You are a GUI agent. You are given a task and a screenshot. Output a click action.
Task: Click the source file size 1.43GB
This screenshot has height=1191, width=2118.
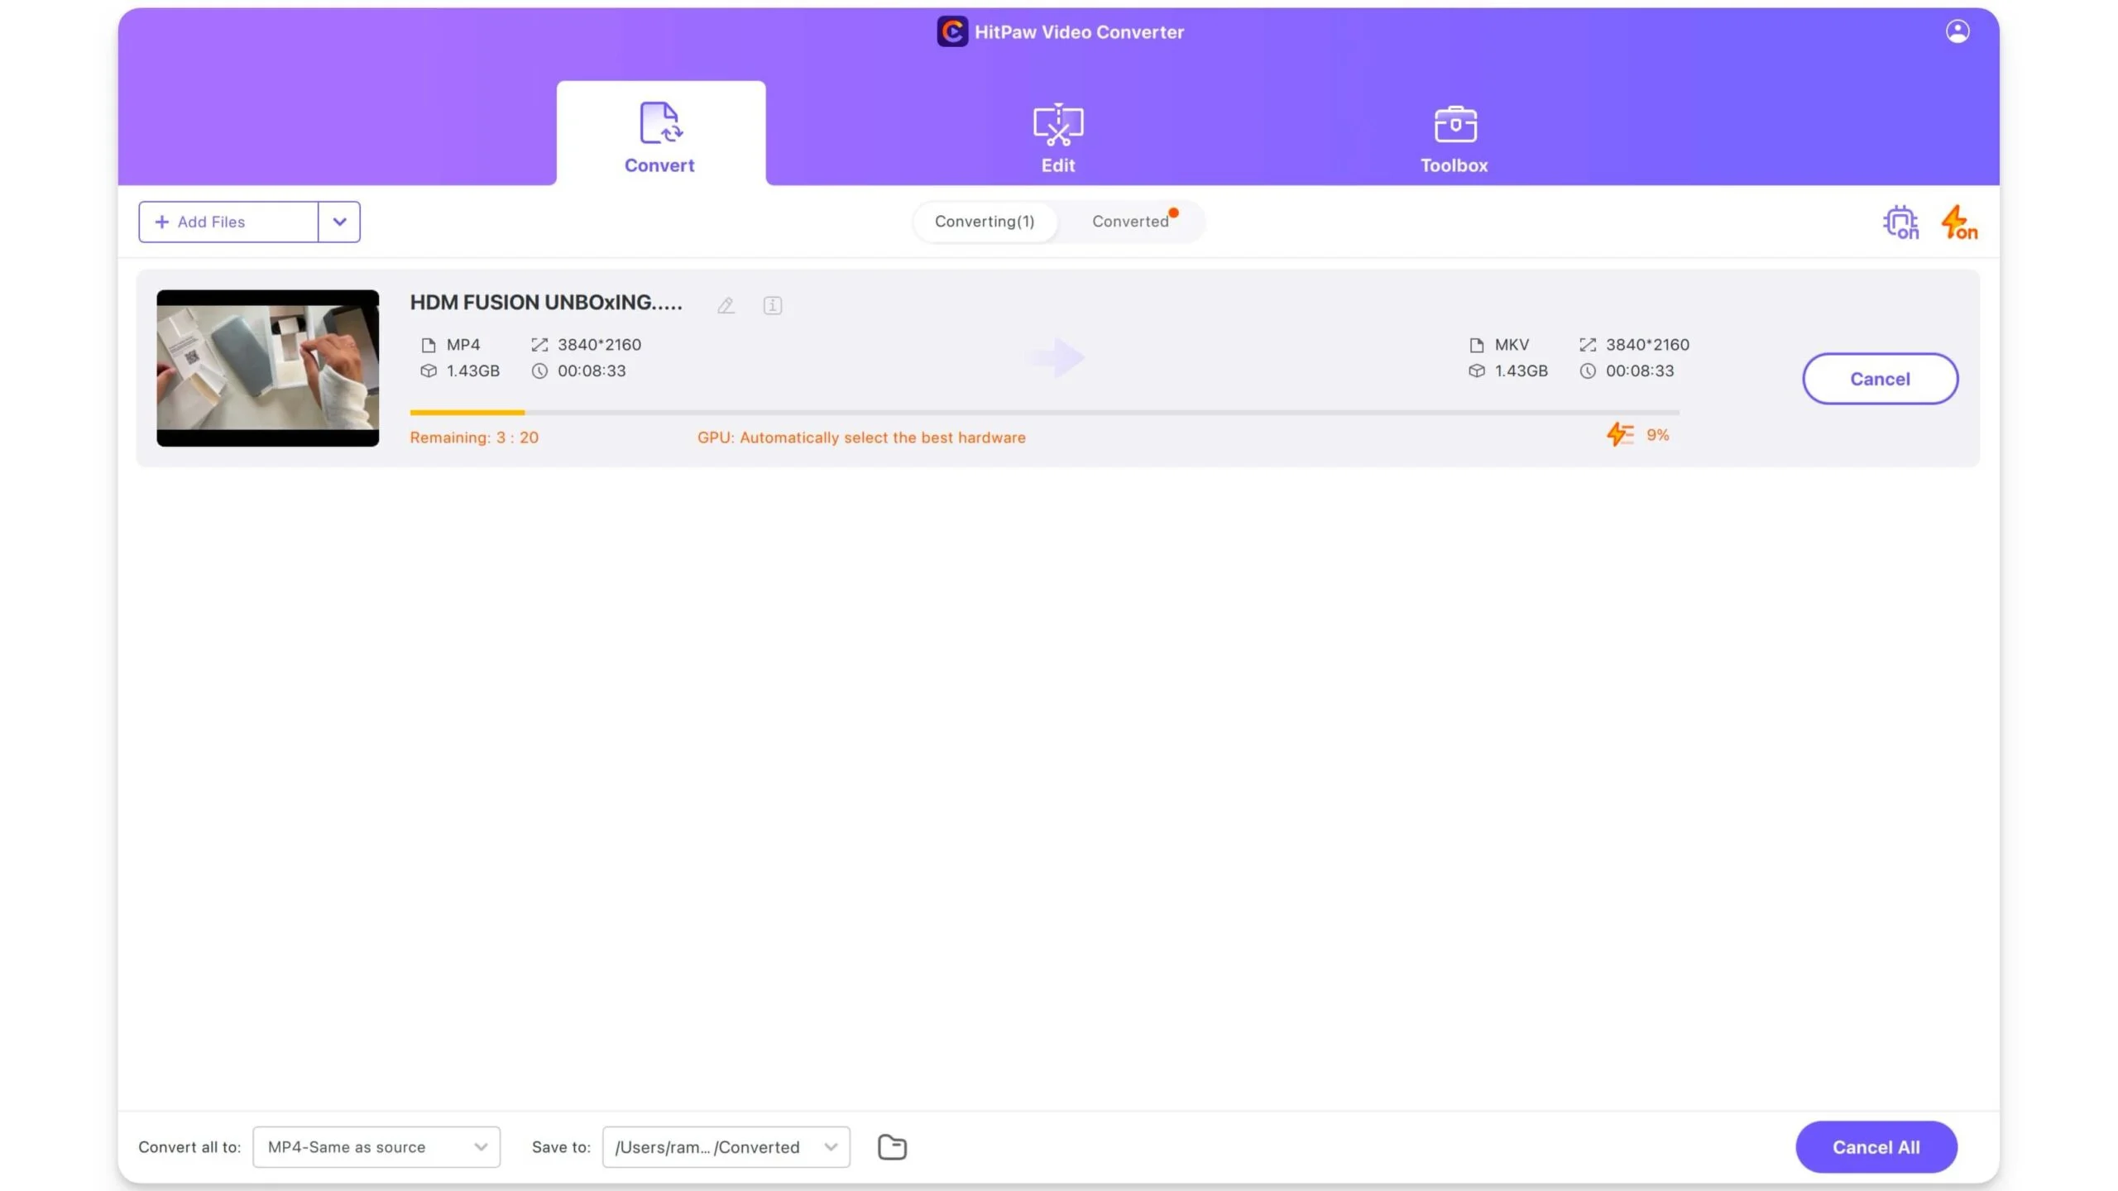point(472,371)
